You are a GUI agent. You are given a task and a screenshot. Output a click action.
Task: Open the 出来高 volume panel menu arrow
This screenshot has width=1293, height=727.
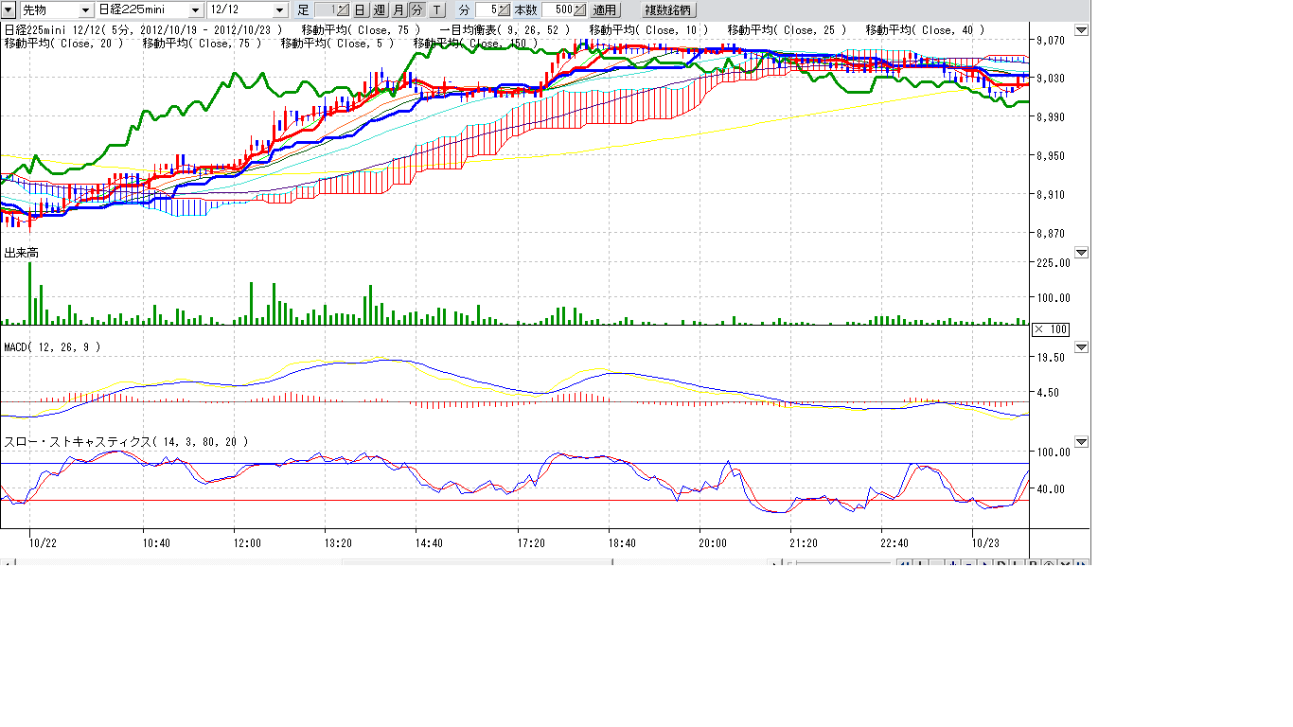click(x=1082, y=253)
